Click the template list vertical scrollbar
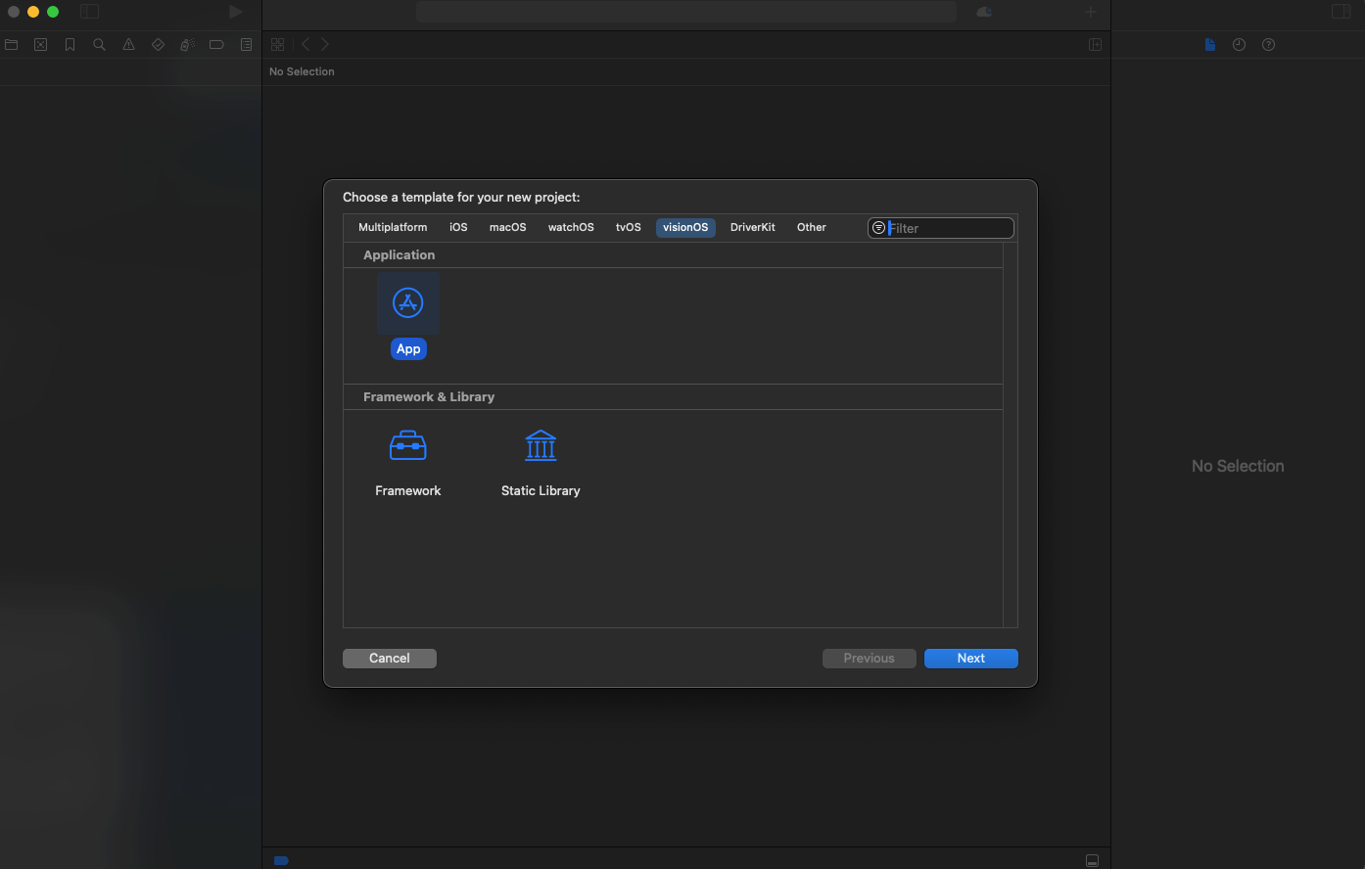 pyautogui.click(x=1011, y=435)
